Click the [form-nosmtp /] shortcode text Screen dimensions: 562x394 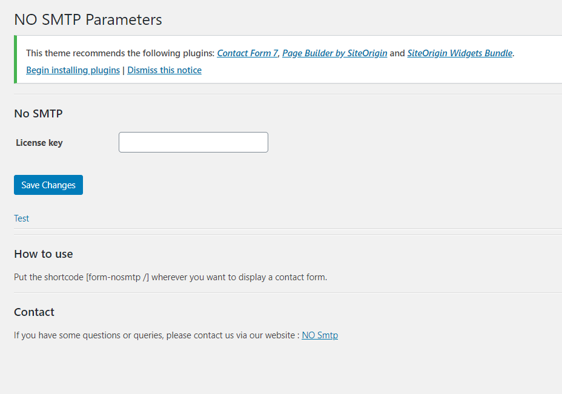coord(117,278)
